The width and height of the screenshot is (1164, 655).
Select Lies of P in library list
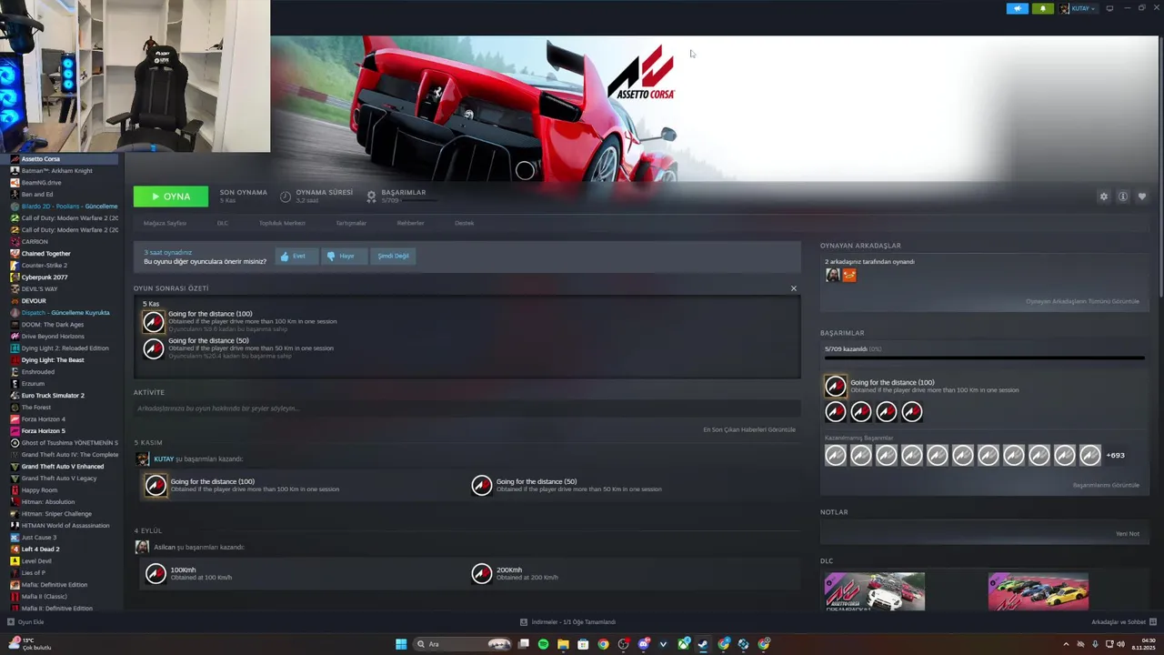33,573
